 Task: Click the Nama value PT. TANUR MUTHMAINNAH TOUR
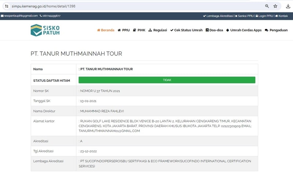[107, 69]
